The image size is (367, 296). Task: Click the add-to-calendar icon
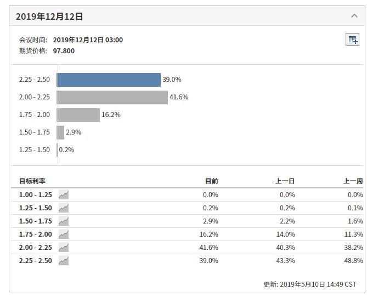pos(353,40)
